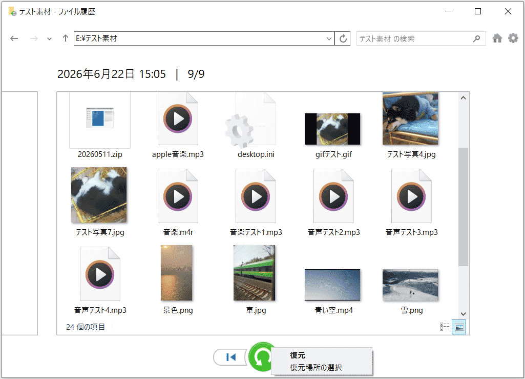Screen dimensions: 525x379
Task: Click the テスト写真7.jpg label
Action: (100, 232)
